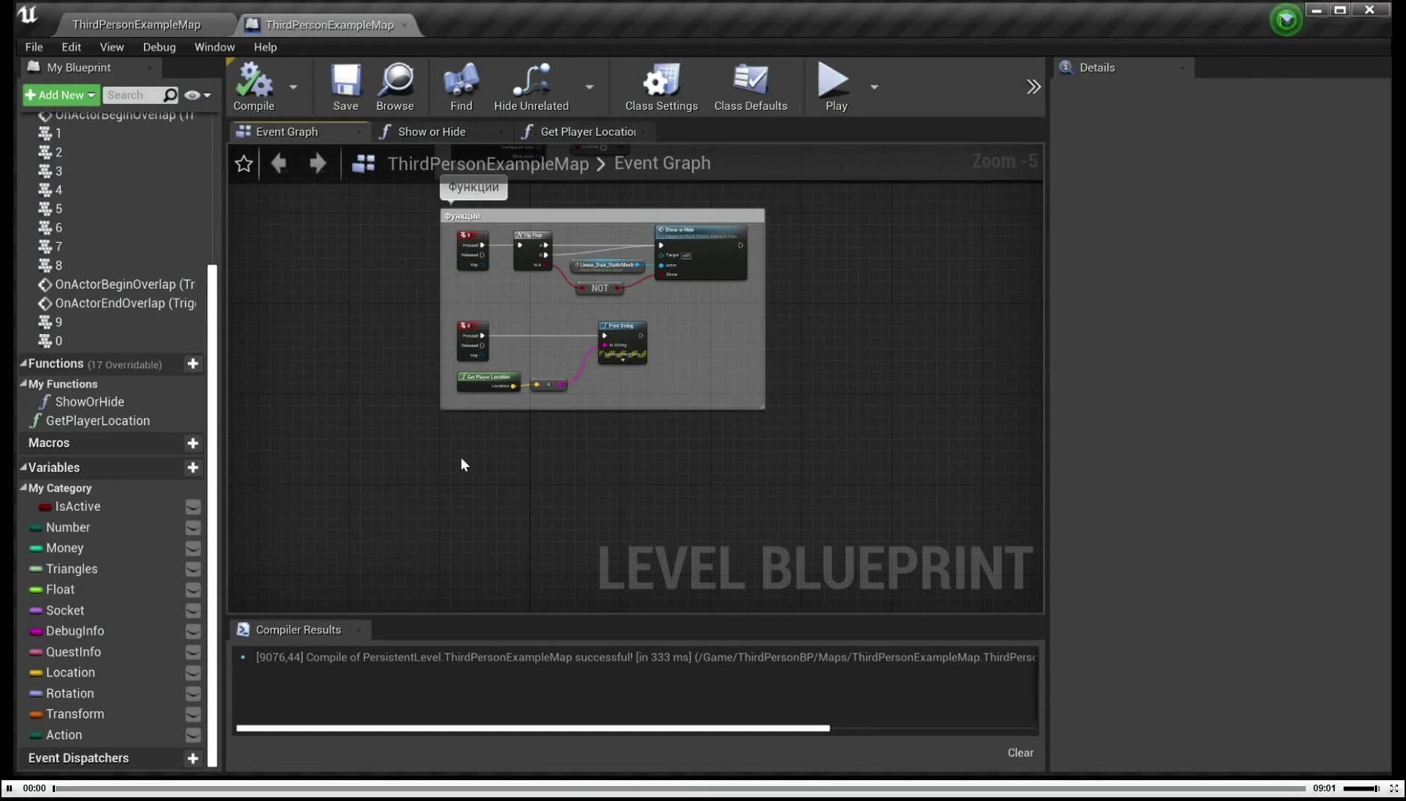Open the Edit menu

point(71,47)
